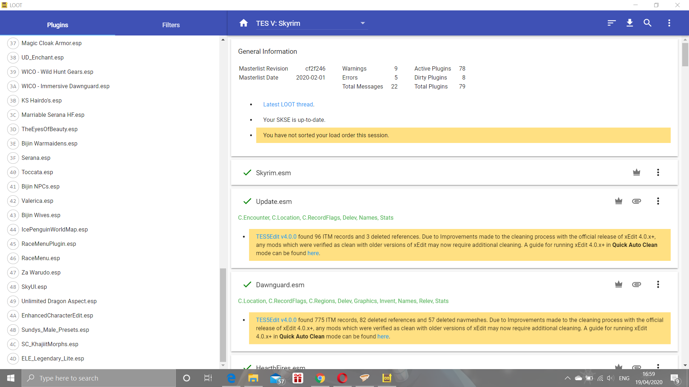Screen dimensions: 689x387
Task: Open Task View on the taskbar
Action: 208,378
